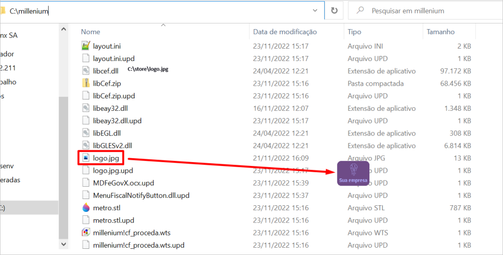This screenshot has height=255, width=503.
Task: Click the libcef.dll gear file icon
Action: [x=86, y=70]
